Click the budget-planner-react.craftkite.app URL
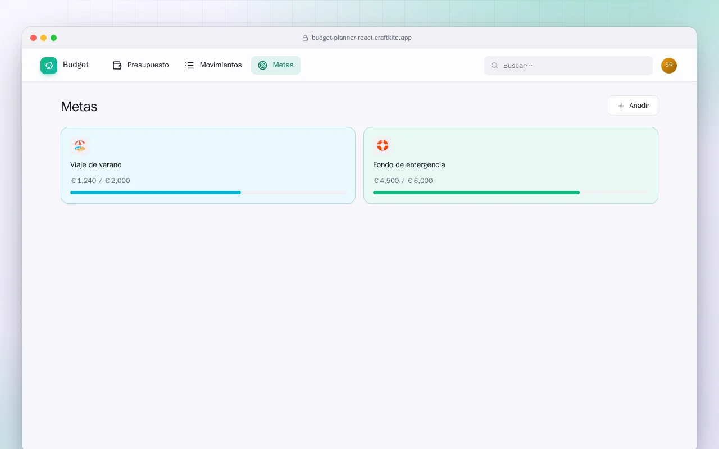Screen dimensions: 719x449 click(x=362, y=38)
